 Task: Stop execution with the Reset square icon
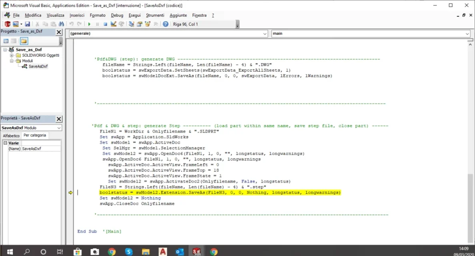(105, 24)
